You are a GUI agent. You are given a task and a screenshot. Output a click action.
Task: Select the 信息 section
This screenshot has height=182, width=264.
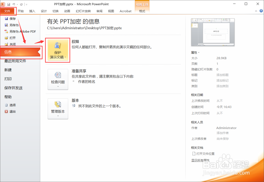point(20,52)
